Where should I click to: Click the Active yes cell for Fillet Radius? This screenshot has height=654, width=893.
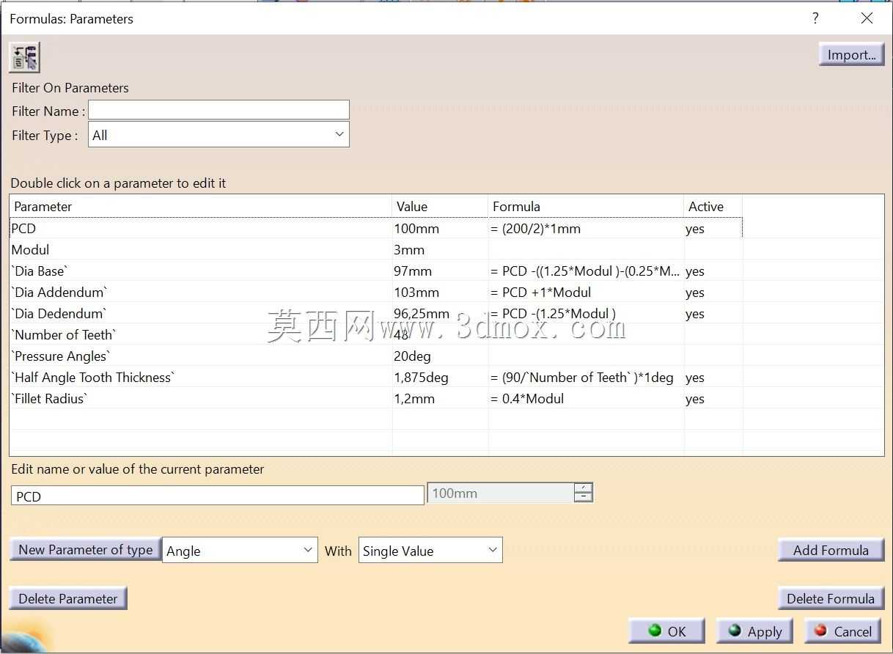[713, 398]
